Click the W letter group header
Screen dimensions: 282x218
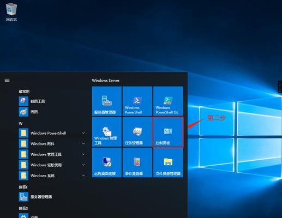21,124
